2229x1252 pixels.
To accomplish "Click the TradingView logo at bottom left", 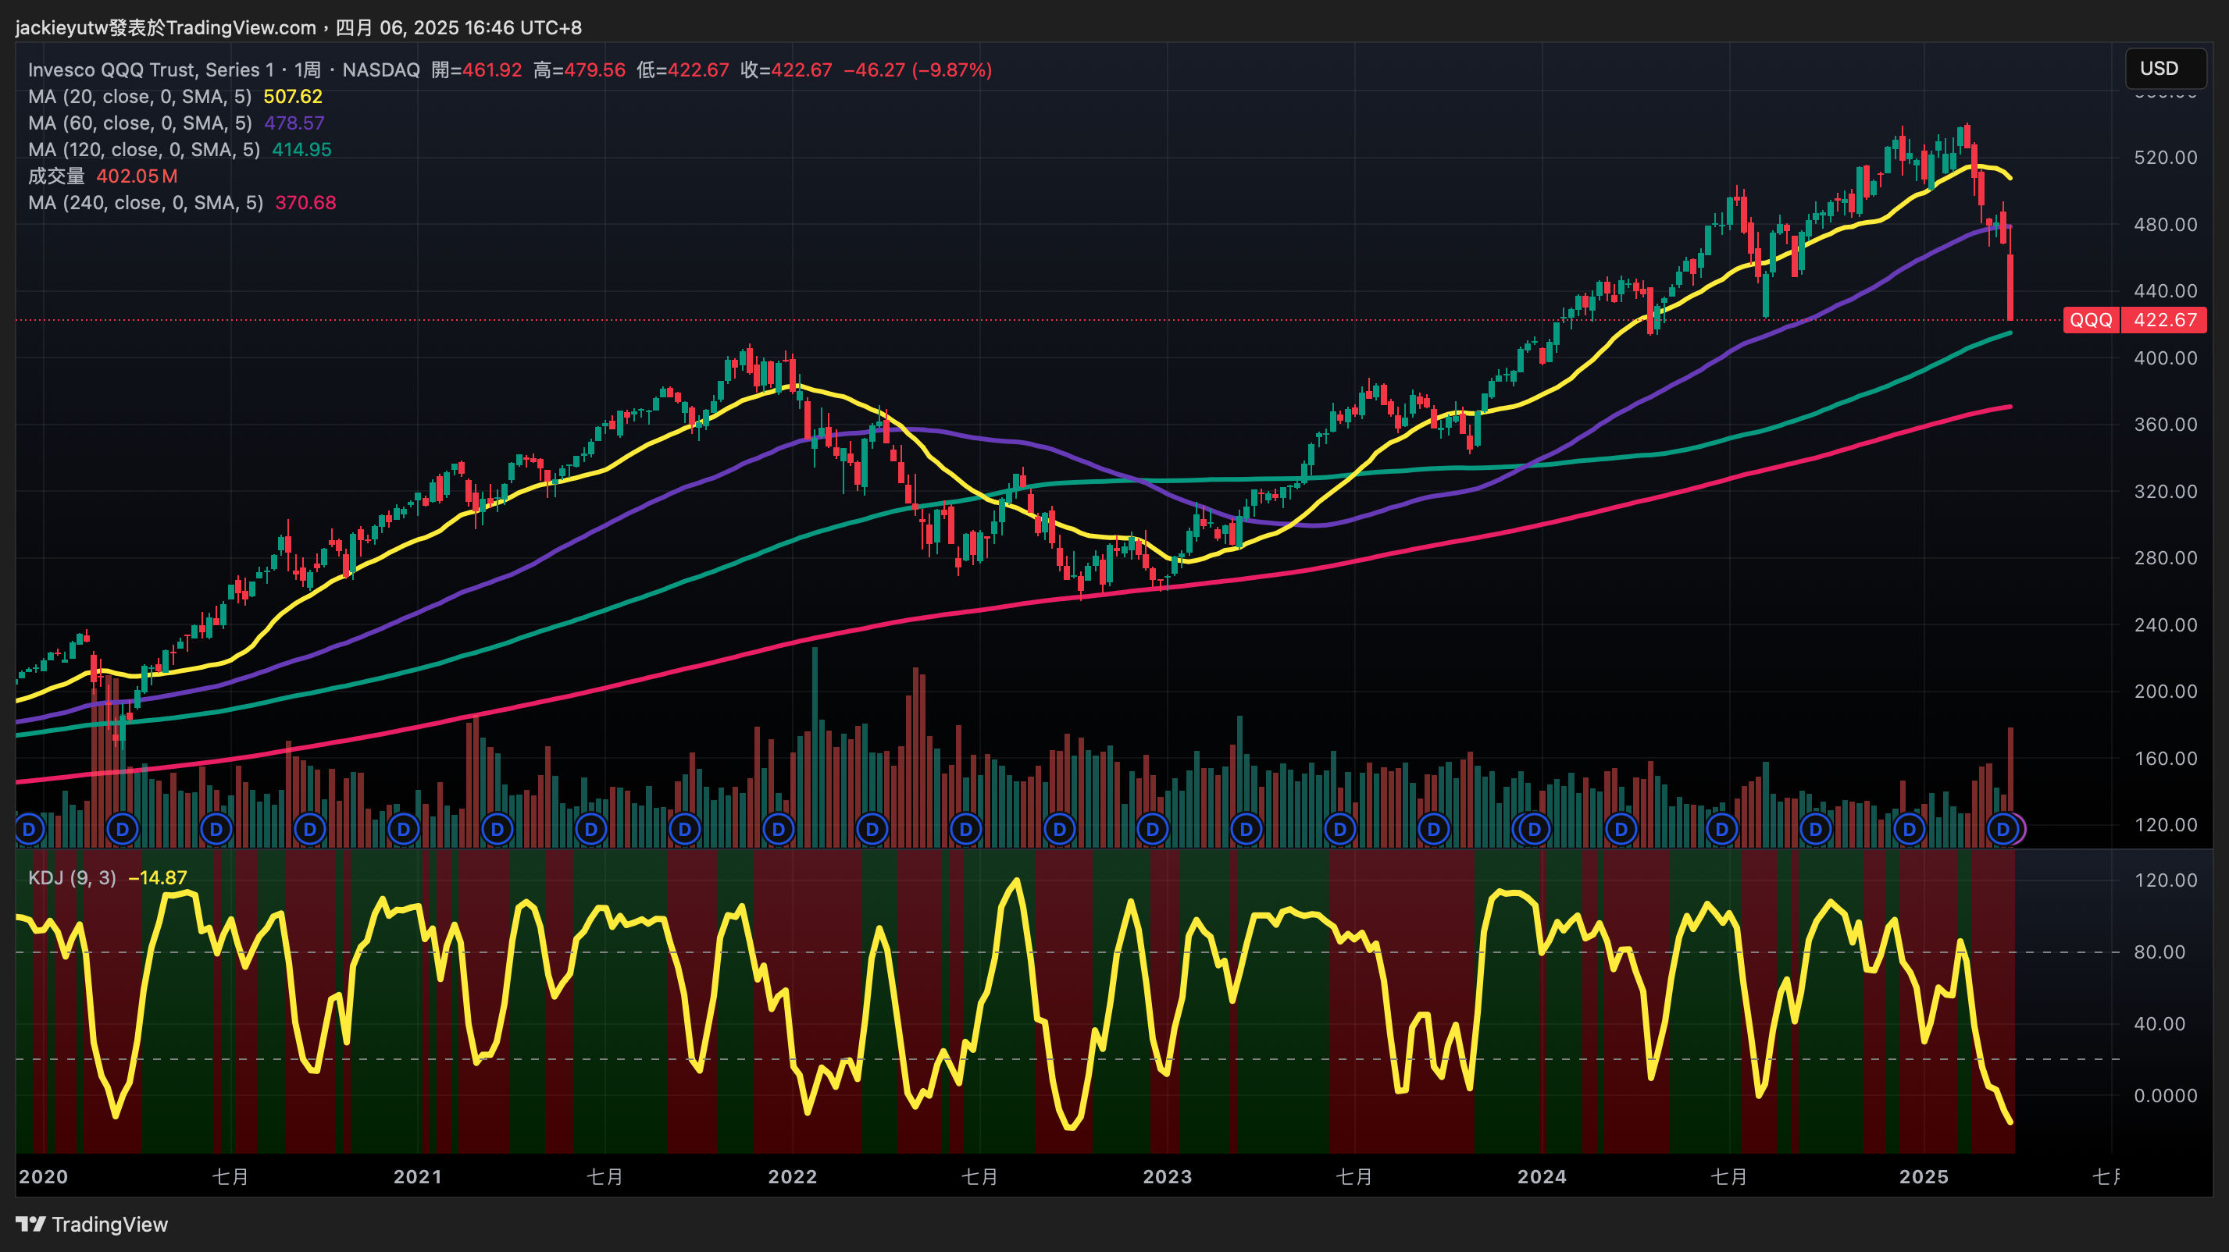I will tap(91, 1225).
